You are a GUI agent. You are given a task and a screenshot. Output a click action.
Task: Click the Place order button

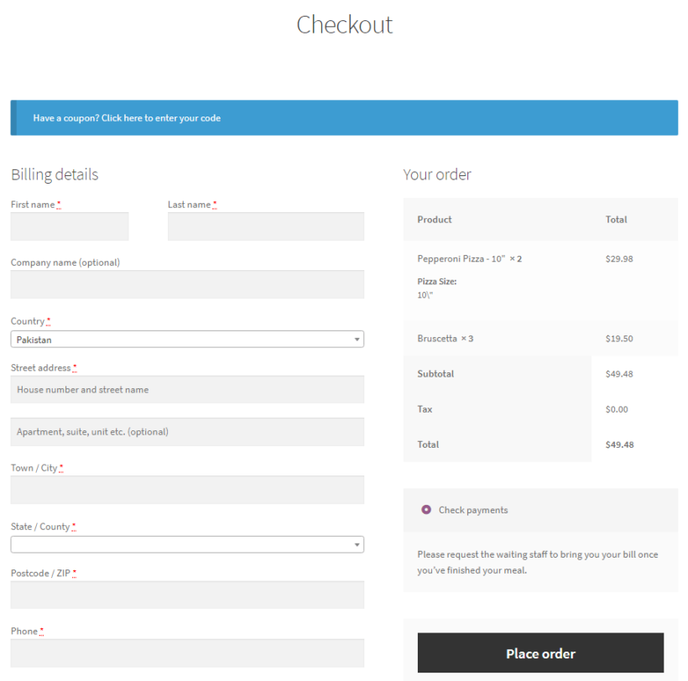click(x=540, y=652)
